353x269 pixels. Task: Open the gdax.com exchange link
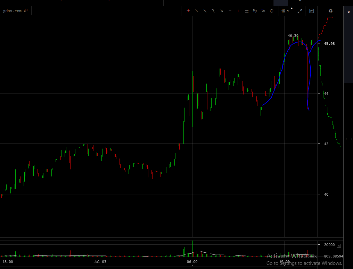(12, 11)
